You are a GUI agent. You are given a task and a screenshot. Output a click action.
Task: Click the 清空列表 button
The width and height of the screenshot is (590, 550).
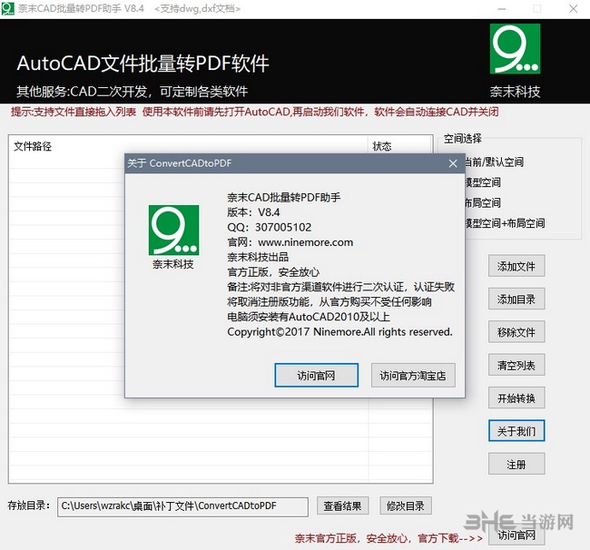(x=516, y=365)
